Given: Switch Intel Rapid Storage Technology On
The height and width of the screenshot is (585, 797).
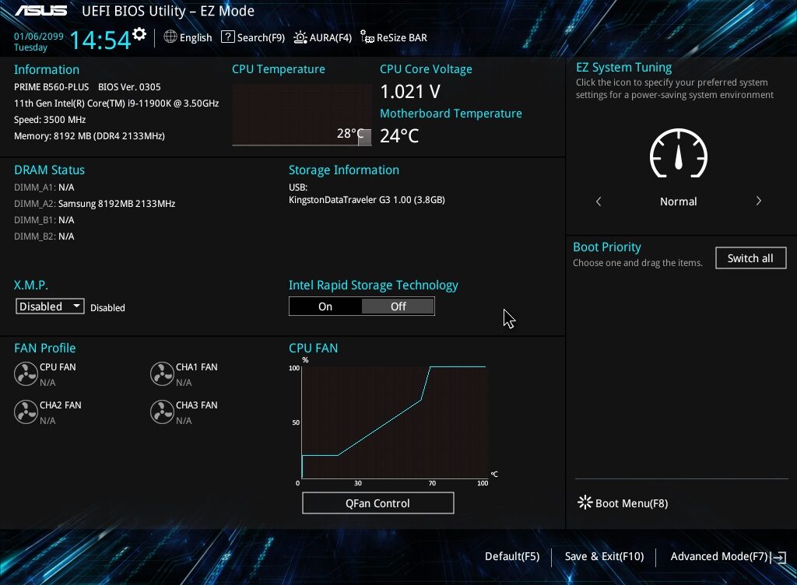Looking at the screenshot, I should 325,307.
